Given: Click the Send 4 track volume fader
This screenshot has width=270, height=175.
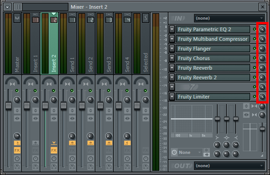Looking at the screenshot, I should coord(118,106).
